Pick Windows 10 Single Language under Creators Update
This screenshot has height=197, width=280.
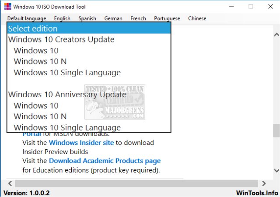[89, 73]
